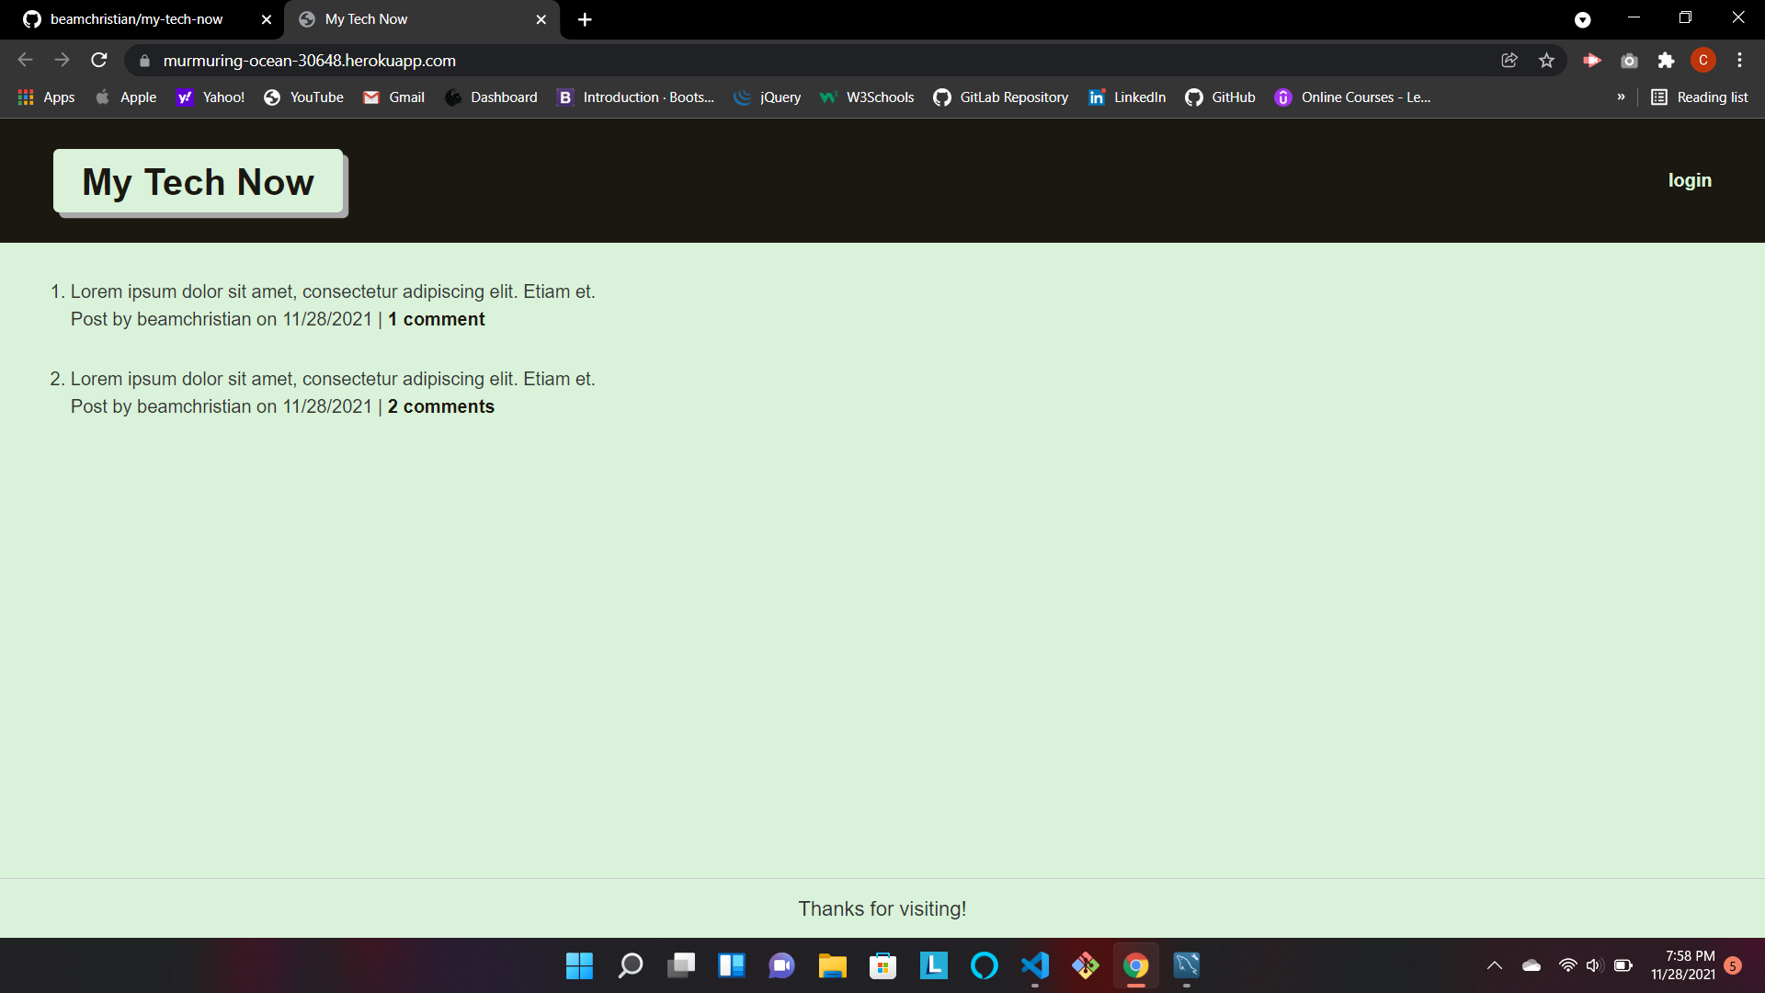Expand the hidden bookmarks overflow chevron
Viewport: 1765px width, 993px height.
point(1621,97)
